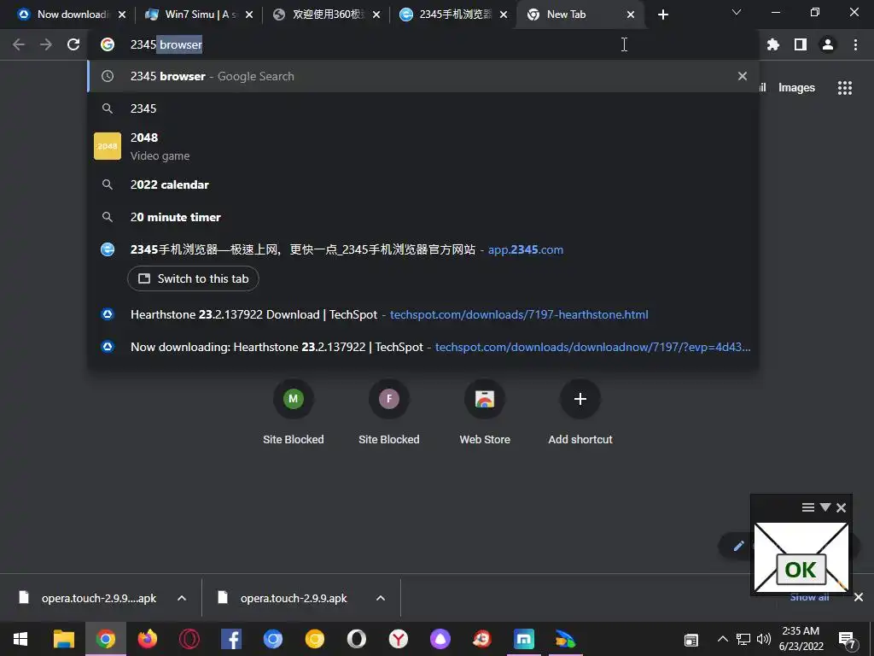Toggle the side panel icon
Image resolution: width=874 pixels, height=656 pixels.
point(801,44)
